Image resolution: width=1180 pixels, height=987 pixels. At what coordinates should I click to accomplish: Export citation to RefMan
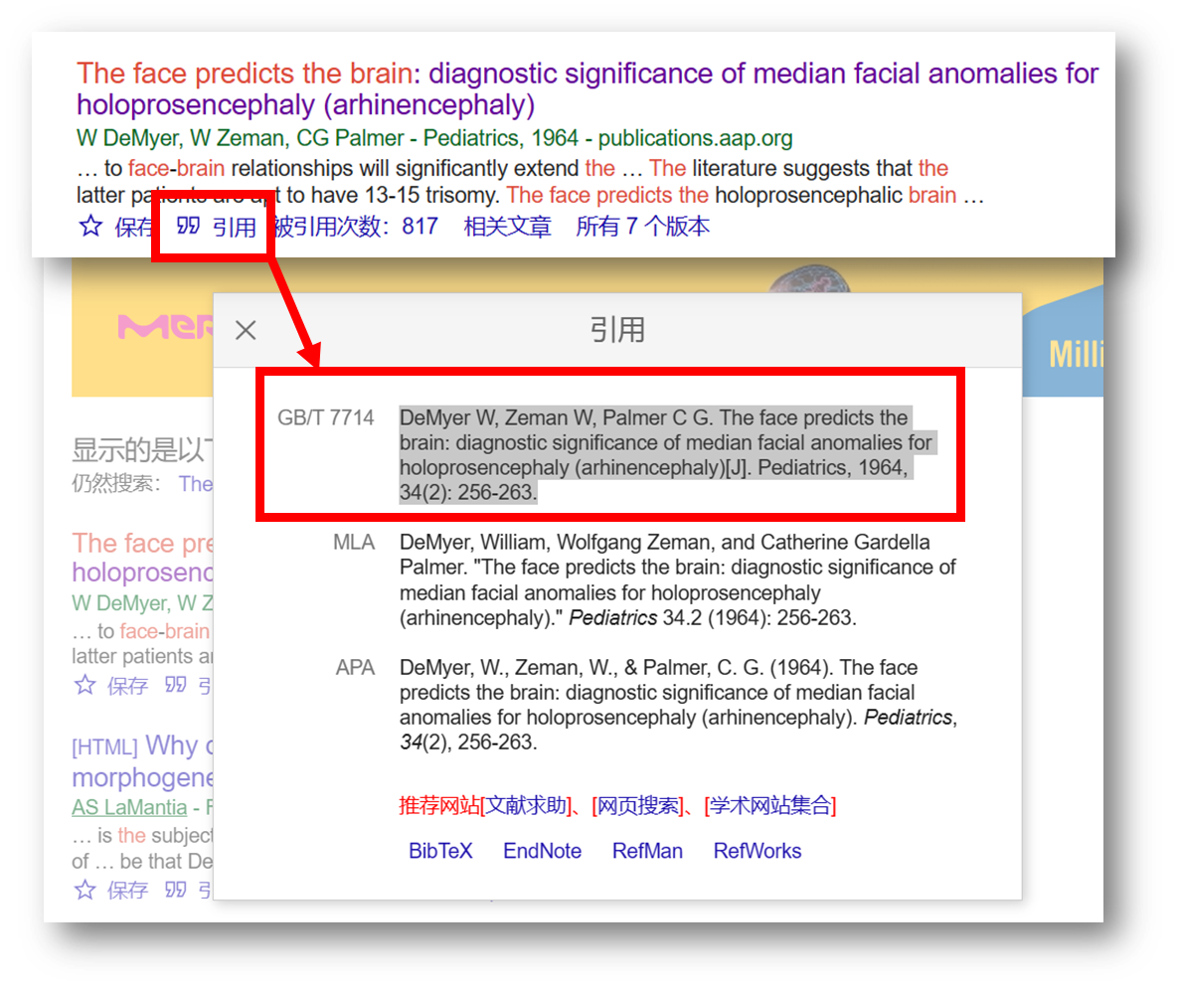[647, 851]
